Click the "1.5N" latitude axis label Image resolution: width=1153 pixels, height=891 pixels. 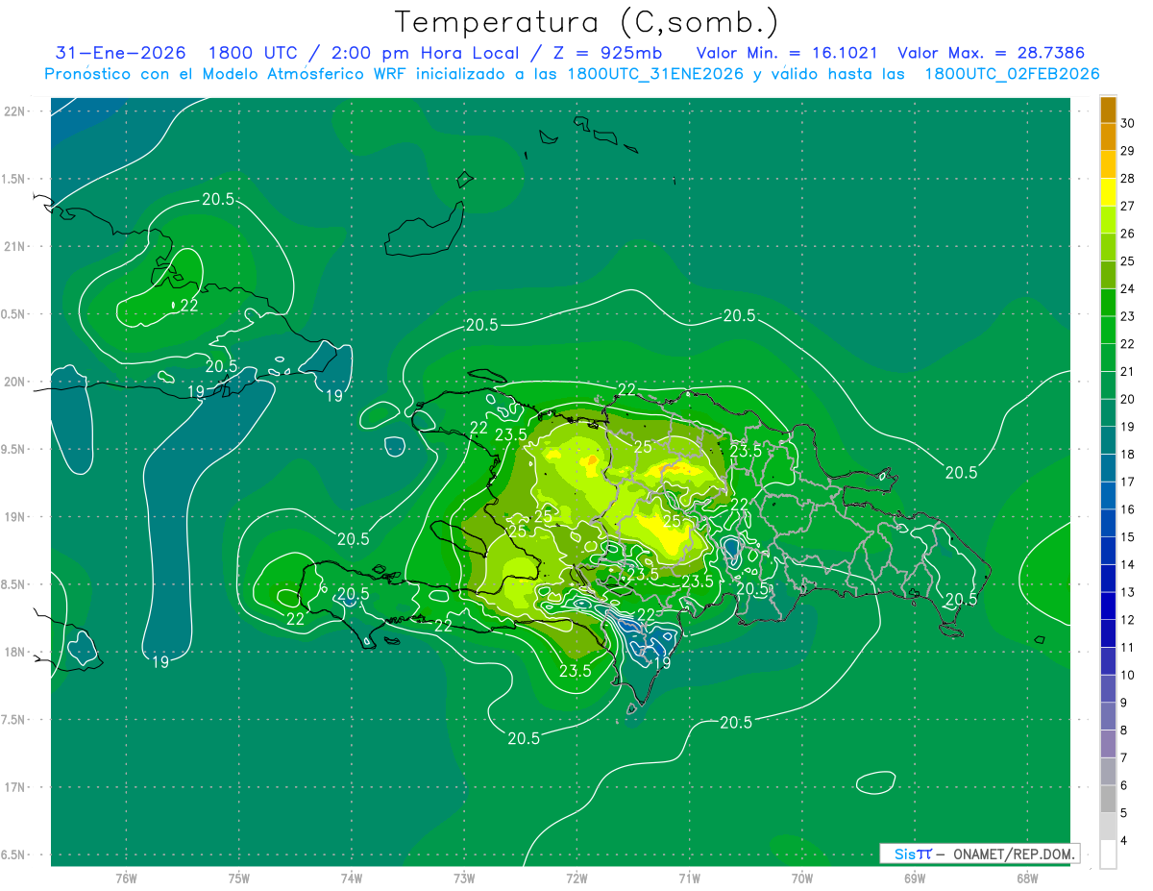(15, 179)
